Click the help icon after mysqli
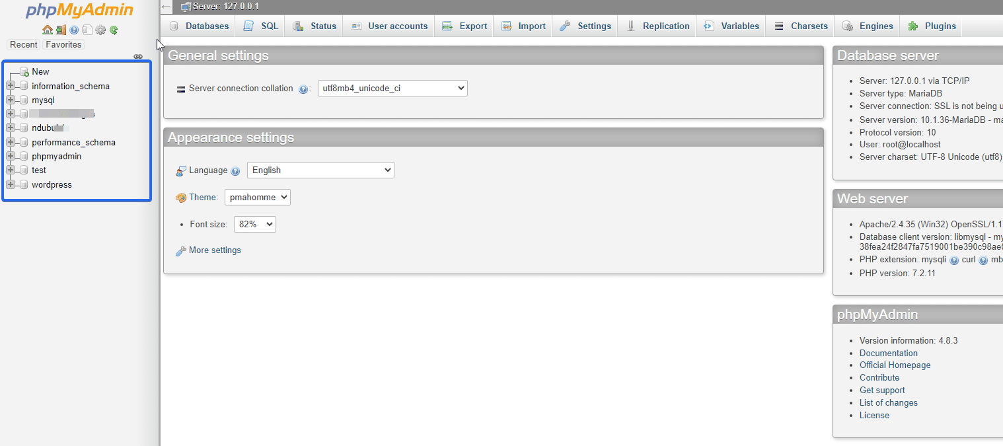 pos(954,260)
